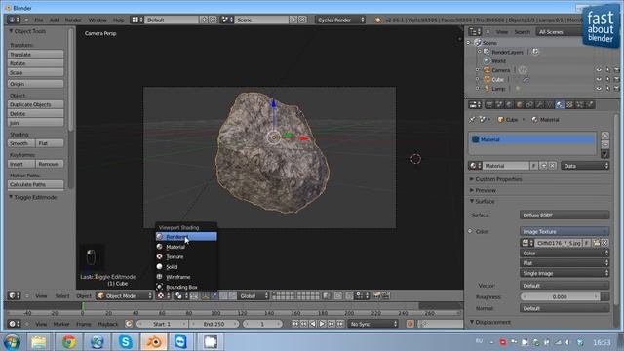
Task: Open Google Chrome from the taskbar
Action: 68,342
